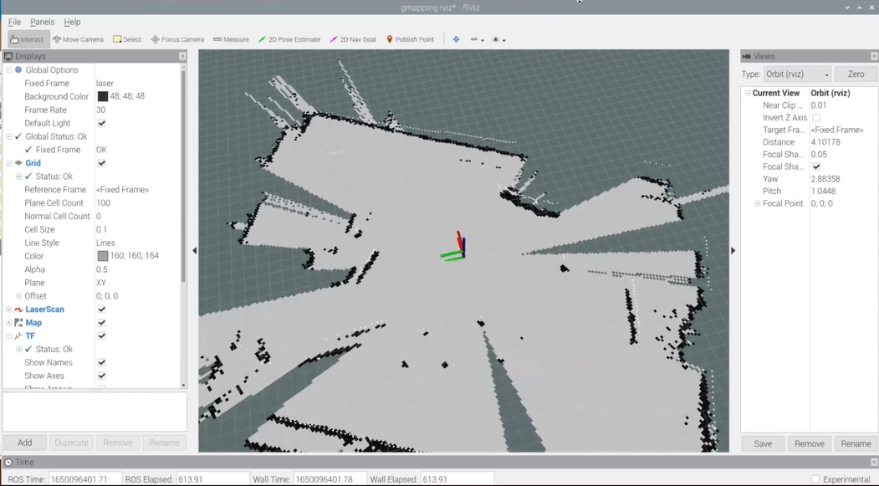Expand the LaserScan tree item
Screen dimensions: 879x486
9,310
